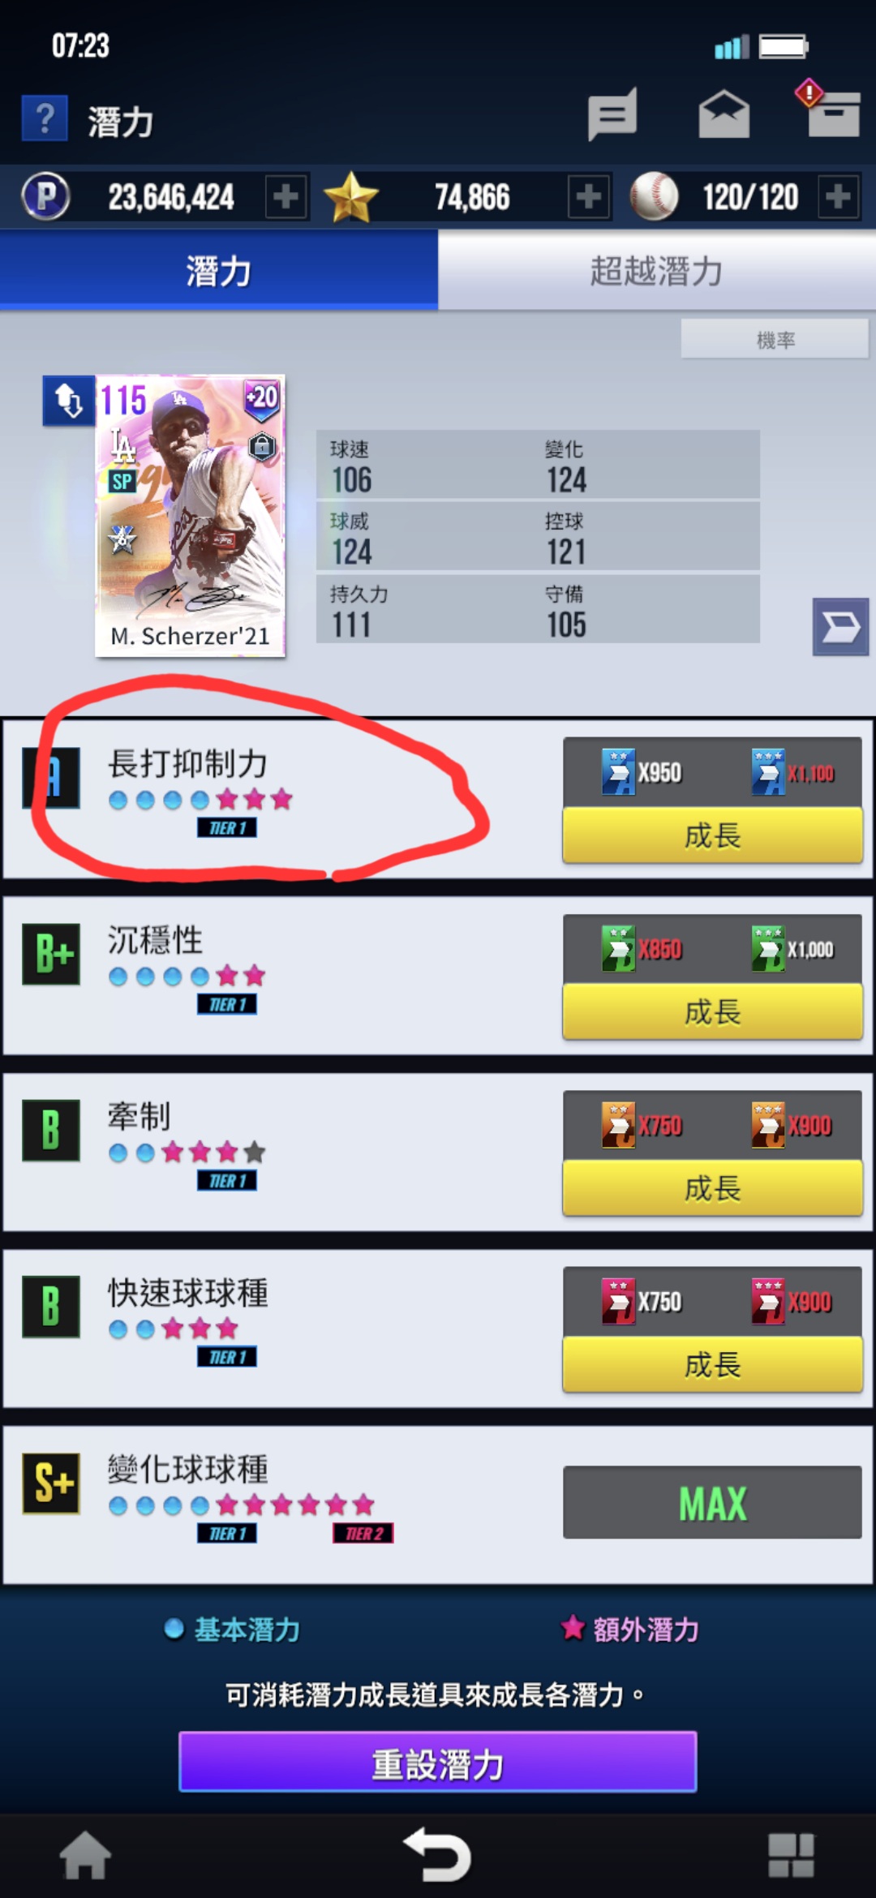
Task: Open the help question mark icon
Action: pyautogui.click(x=45, y=118)
